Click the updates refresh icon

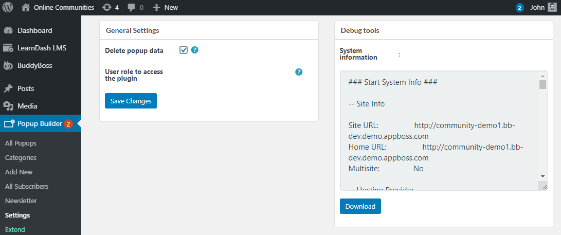[x=107, y=8]
